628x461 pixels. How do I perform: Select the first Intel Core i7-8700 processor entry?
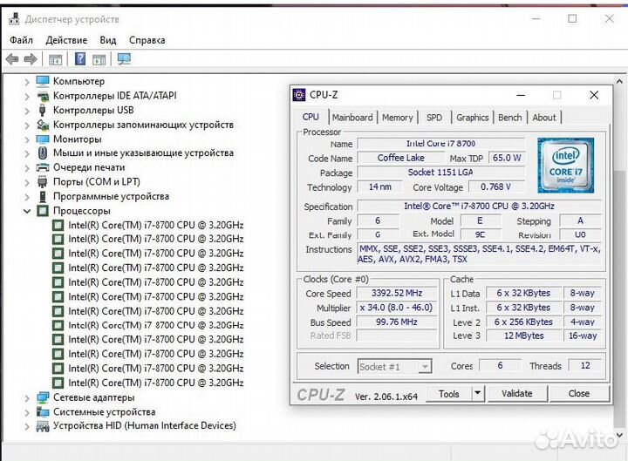(156, 225)
